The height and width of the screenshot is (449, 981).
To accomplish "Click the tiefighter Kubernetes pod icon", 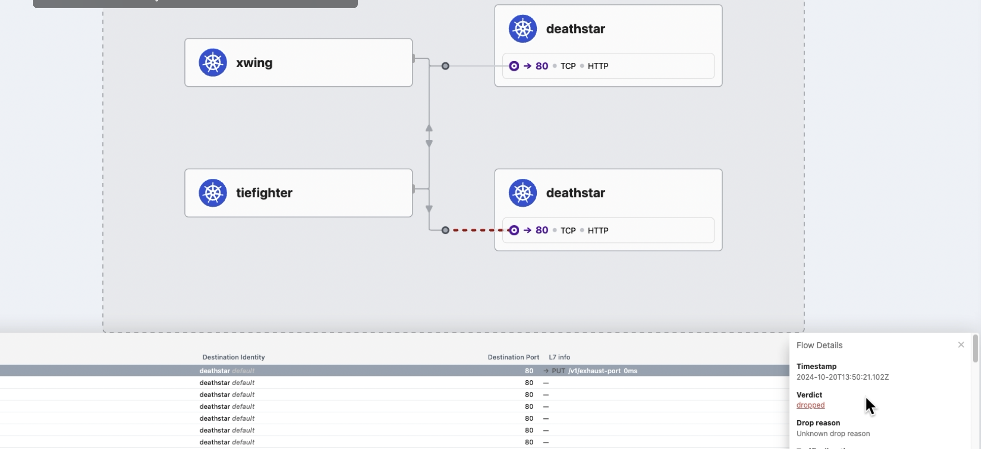I will click(212, 193).
